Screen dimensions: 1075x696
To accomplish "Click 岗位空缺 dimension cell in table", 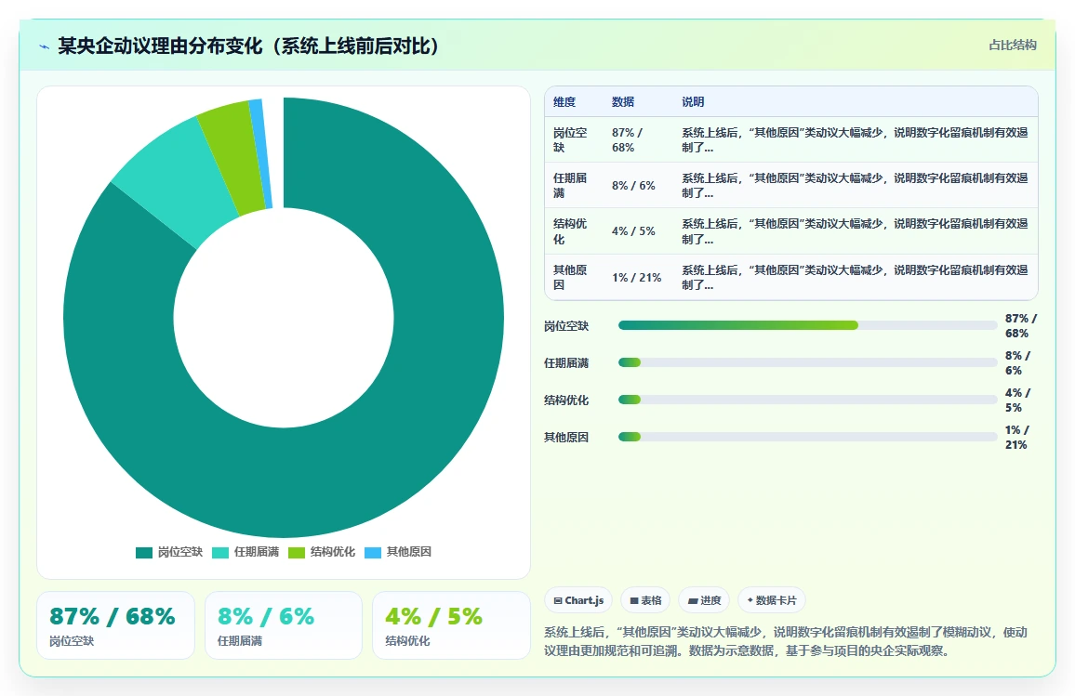I will point(574,139).
